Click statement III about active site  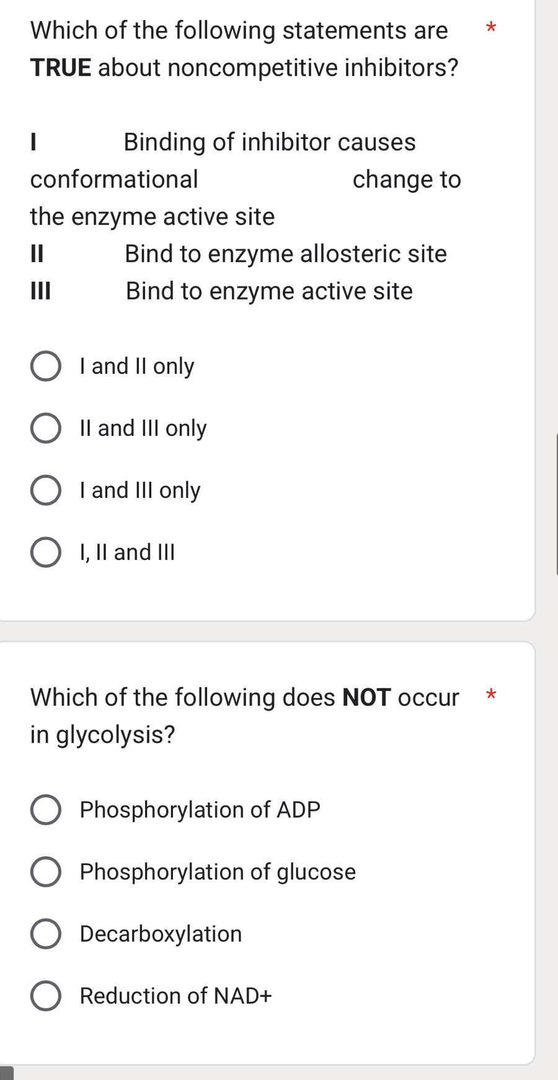[x=221, y=291]
